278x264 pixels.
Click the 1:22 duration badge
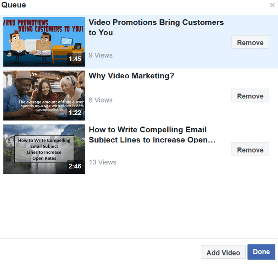click(x=75, y=113)
